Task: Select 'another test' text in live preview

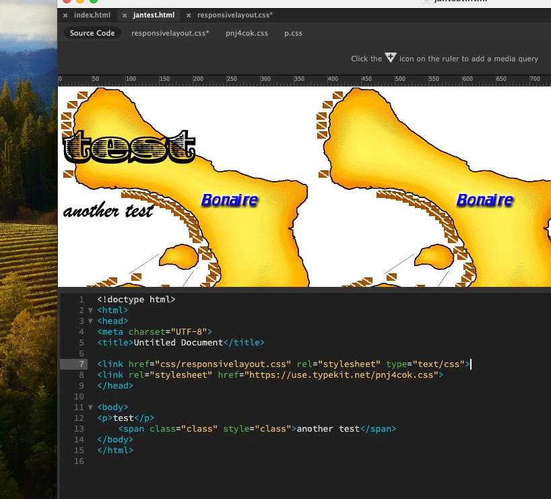Action: [x=108, y=210]
